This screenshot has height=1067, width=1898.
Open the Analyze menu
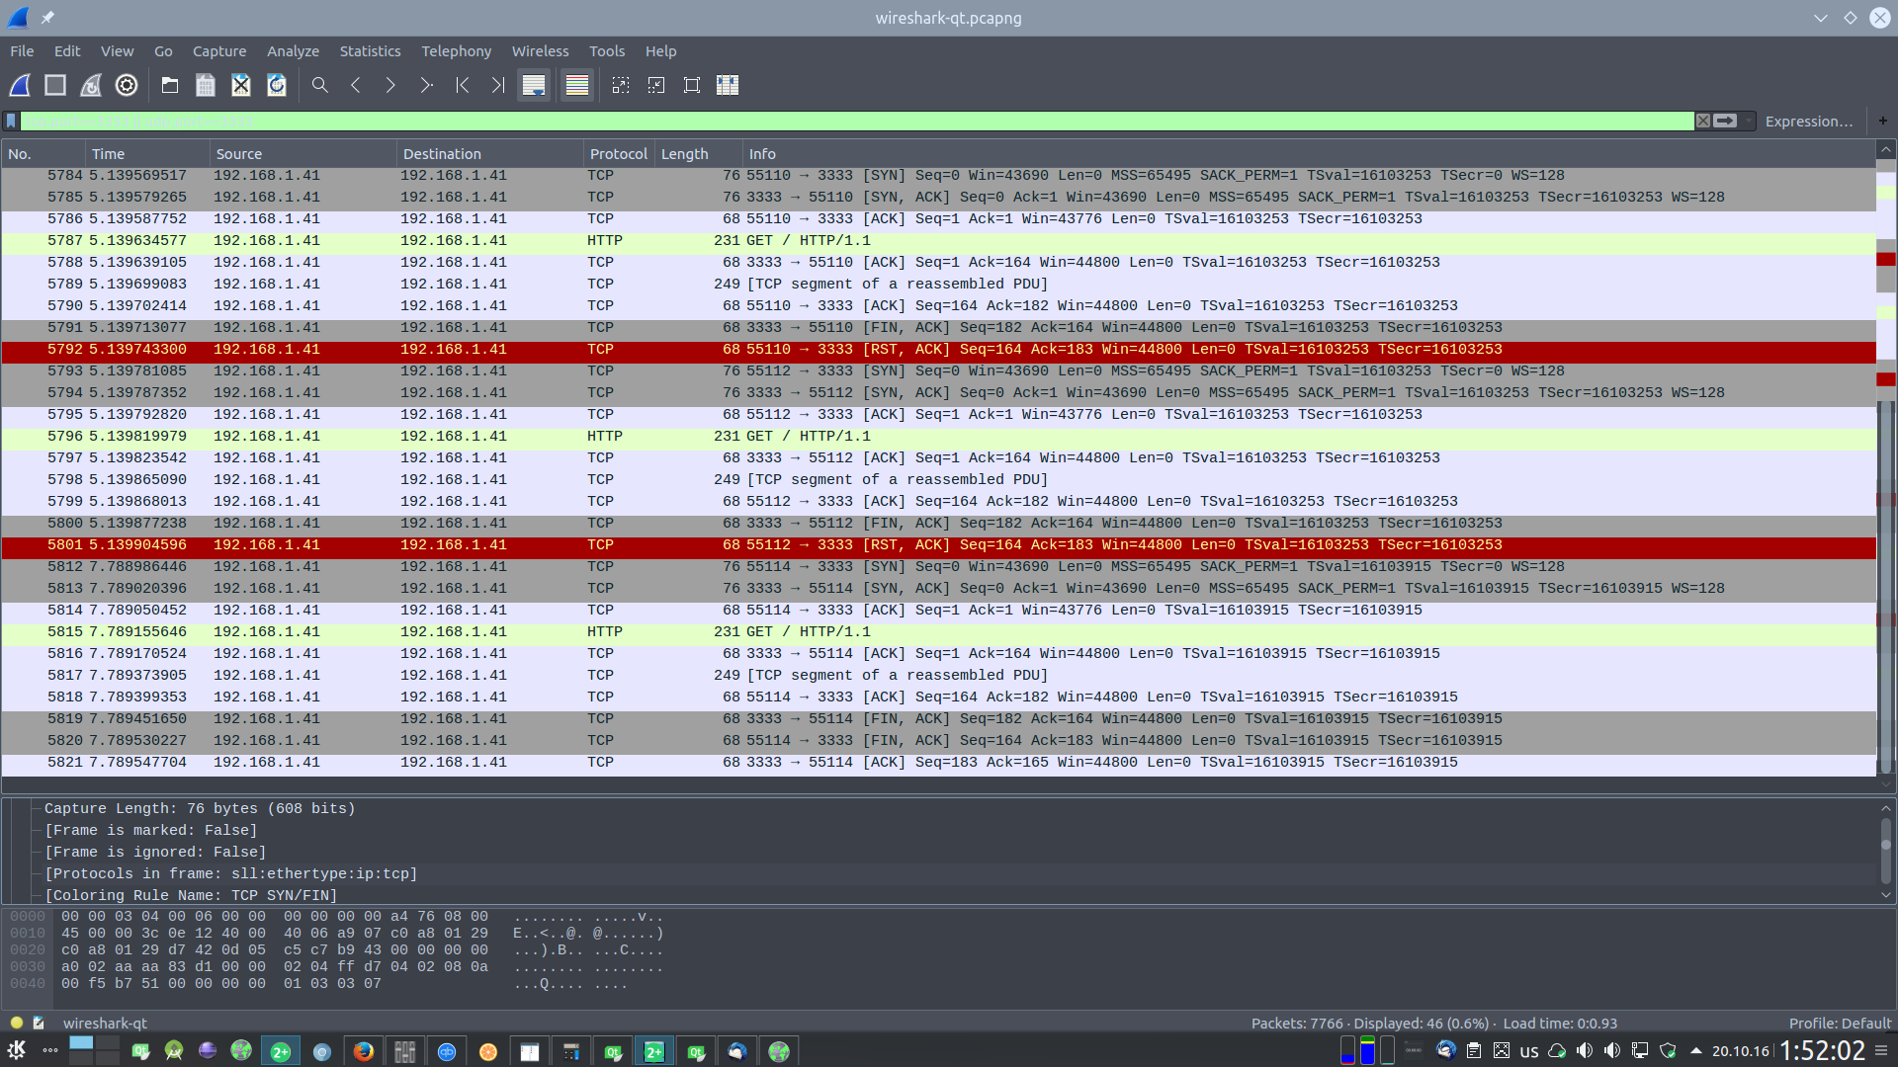pos(293,51)
